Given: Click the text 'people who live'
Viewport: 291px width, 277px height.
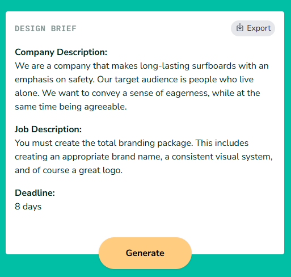Looking at the screenshot, I should pos(221,79).
